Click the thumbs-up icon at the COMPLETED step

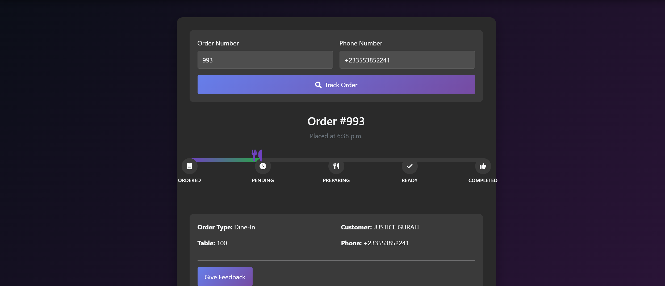(x=483, y=166)
